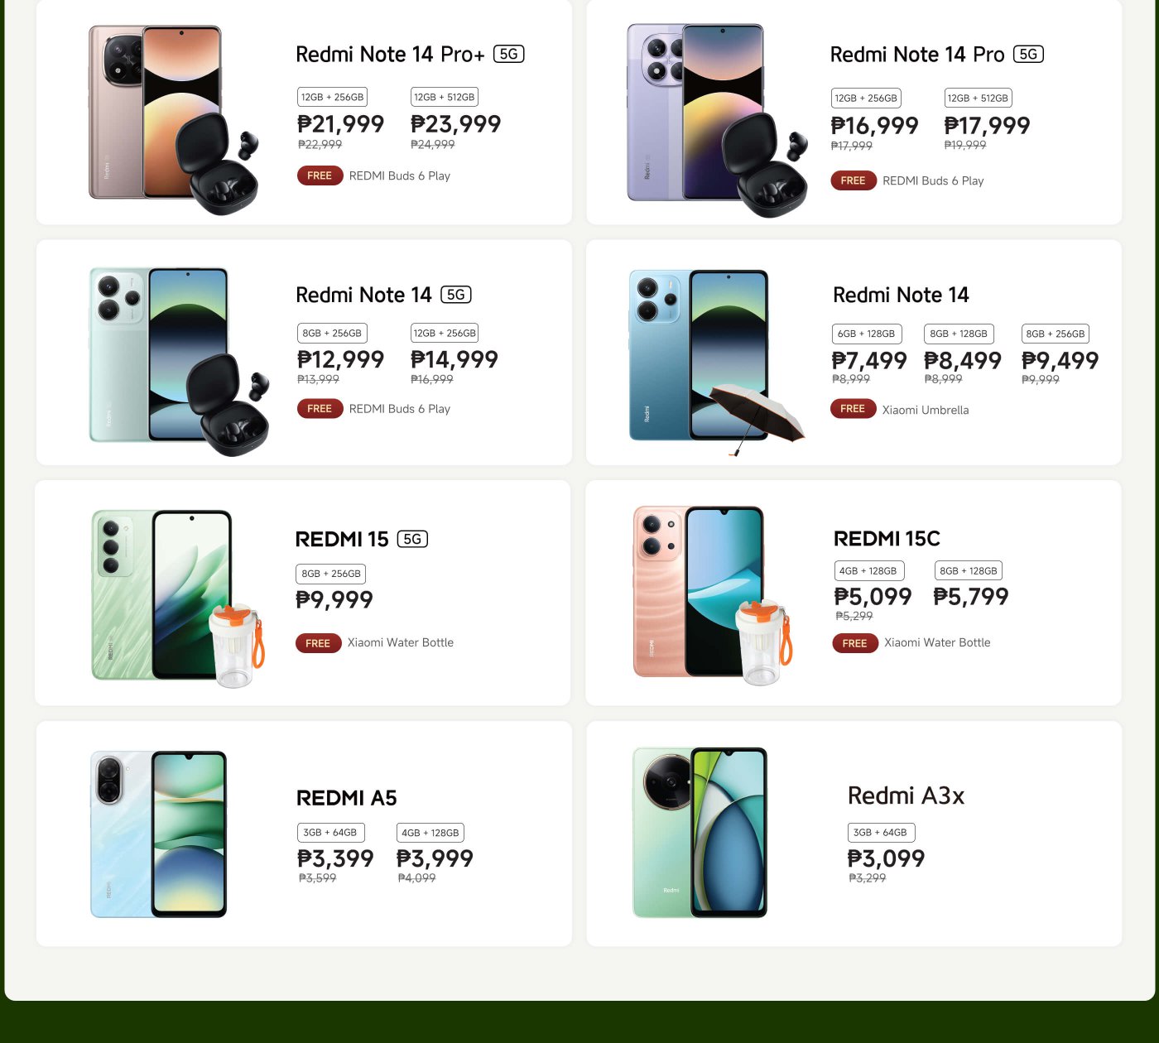Click the FREE badge on the REDMI 15C card
This screenshot has height=1043, width=1159.
tap(854, 643)
